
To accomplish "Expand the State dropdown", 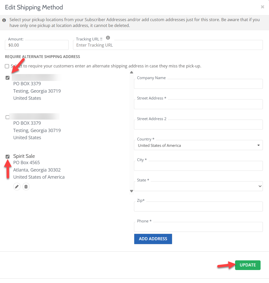I will 198,186.
